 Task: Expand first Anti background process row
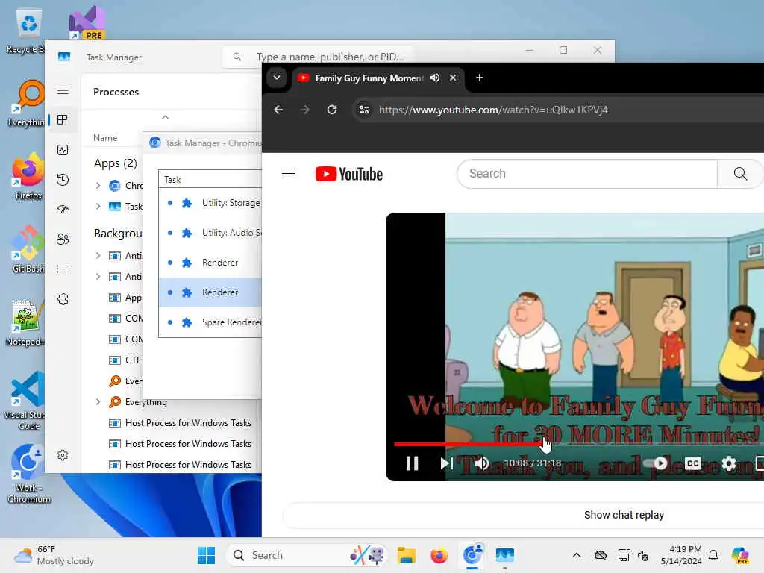click(x=98, y=256)
